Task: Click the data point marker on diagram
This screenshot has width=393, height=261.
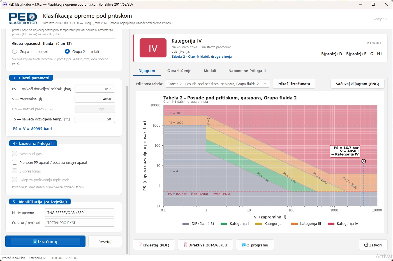Action: click(x=364, y=161)
